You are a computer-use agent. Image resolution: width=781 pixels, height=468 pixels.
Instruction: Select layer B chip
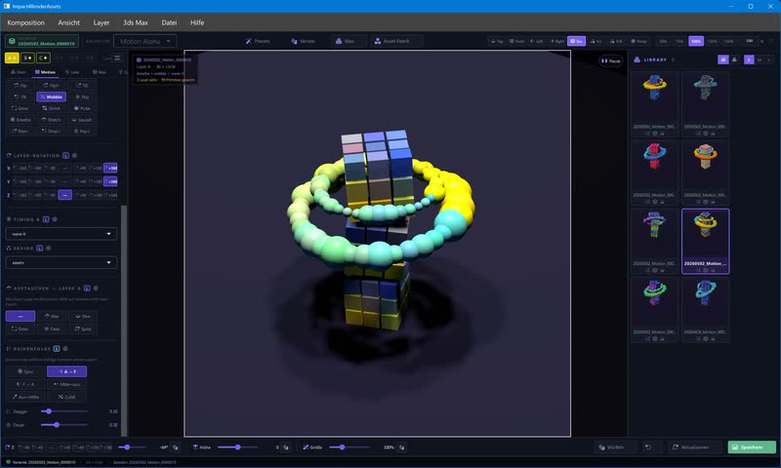pyautogui.click(x=28, y=58)
